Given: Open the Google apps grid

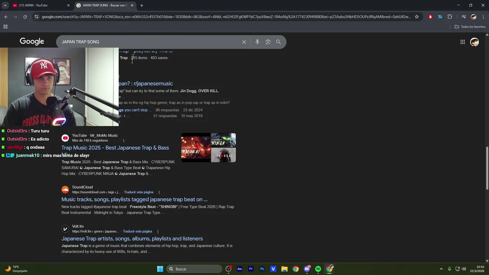Looking at the screenshot, I should point(463,42).
